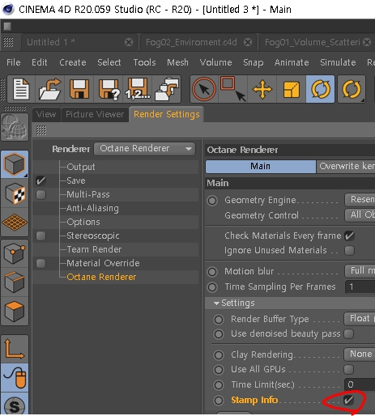
Task: Select the Move tool
Action: tap(262, 89)
